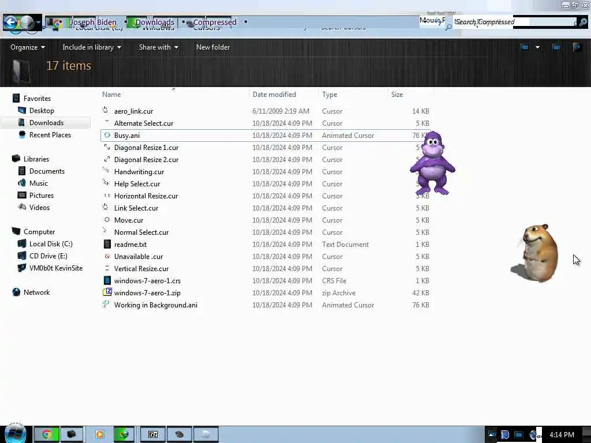The width and height of the screenshot is (591, 443).
Task: Select the Working in Background.ani file icon
Action: point(106,305)
